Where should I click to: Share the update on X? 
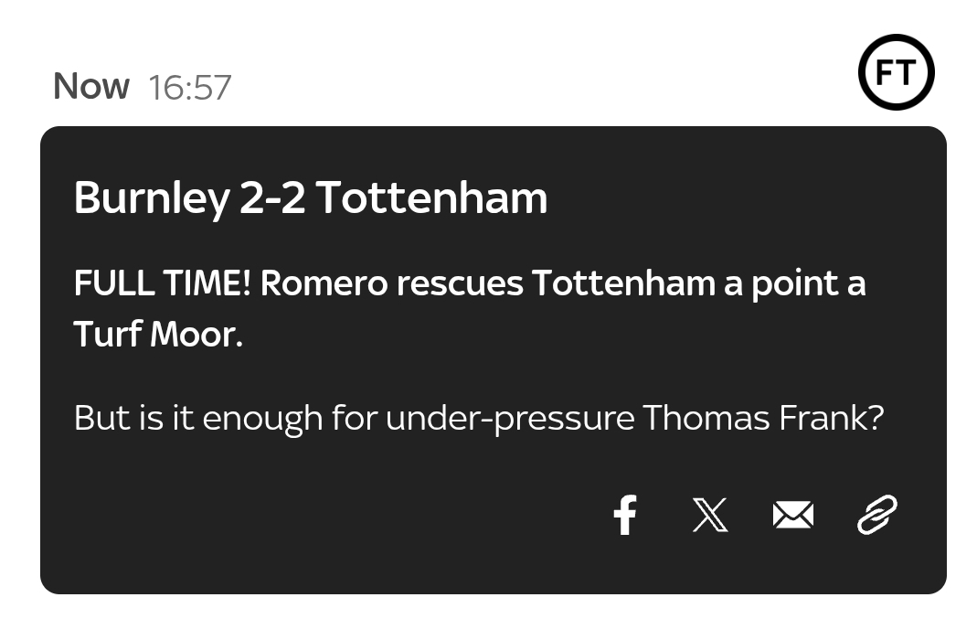tap(710, 515)
